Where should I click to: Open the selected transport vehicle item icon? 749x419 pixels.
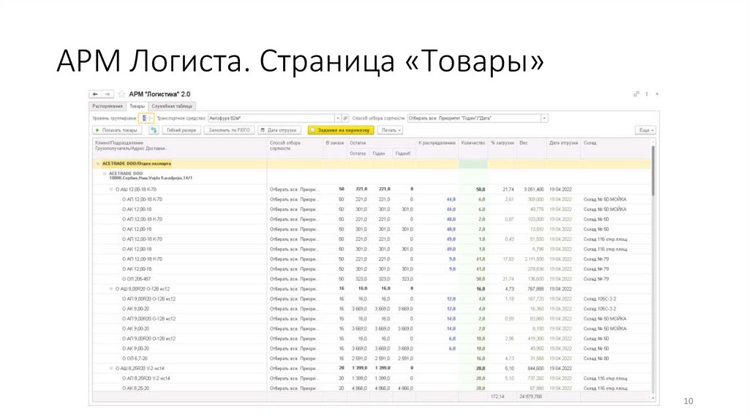(346, 118)
